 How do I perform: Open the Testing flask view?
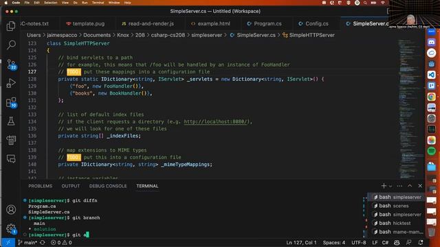[x=11, y=121]
